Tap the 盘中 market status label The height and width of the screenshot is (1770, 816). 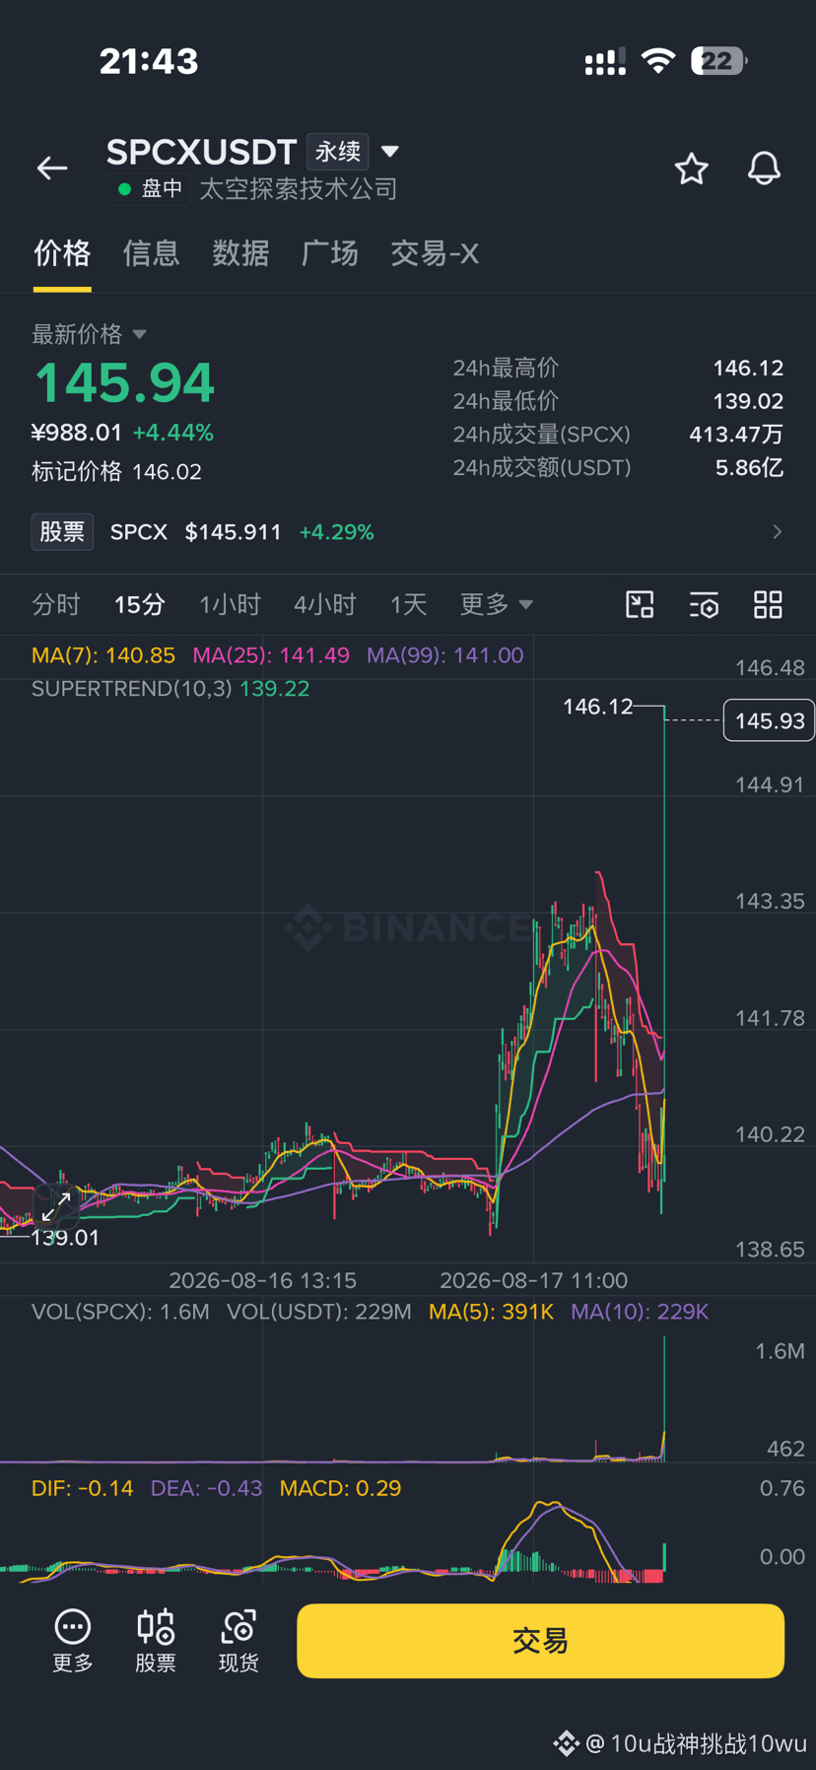(150, 188)
